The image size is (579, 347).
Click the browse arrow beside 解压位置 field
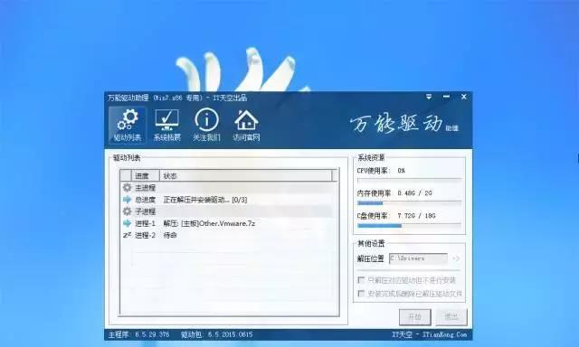[x=456, y=258]
